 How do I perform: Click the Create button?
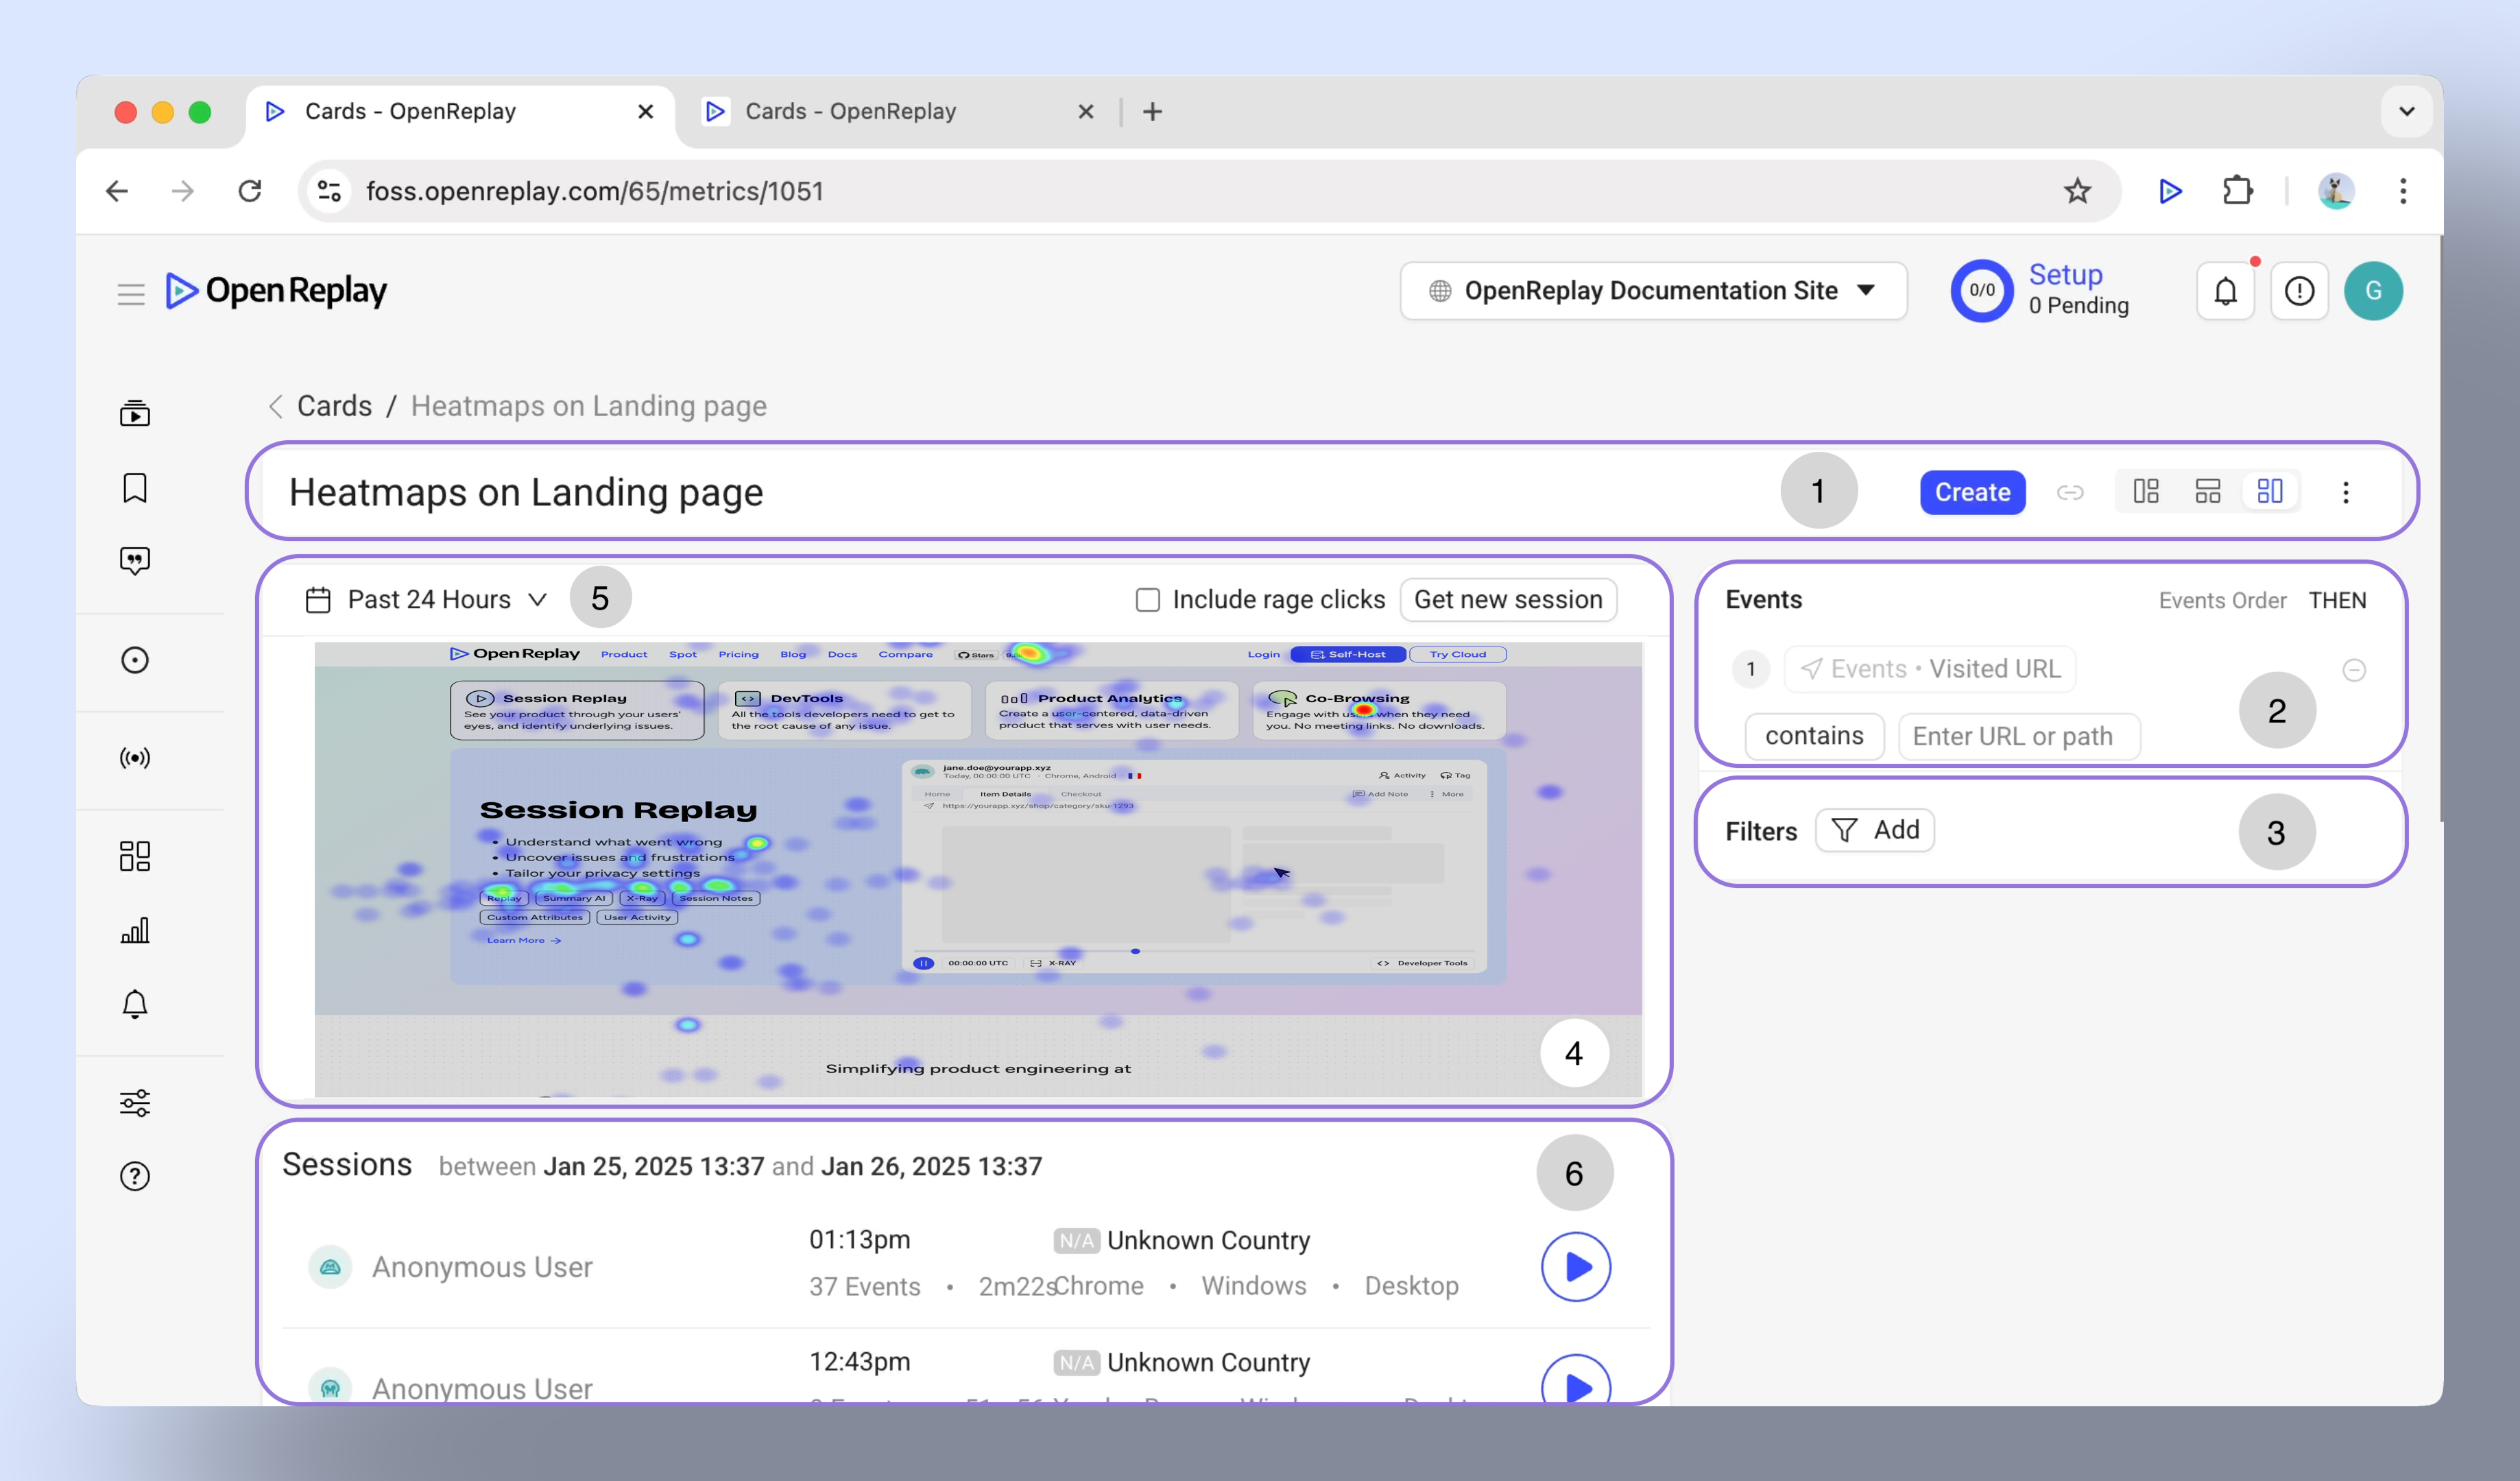[1972, 492]
